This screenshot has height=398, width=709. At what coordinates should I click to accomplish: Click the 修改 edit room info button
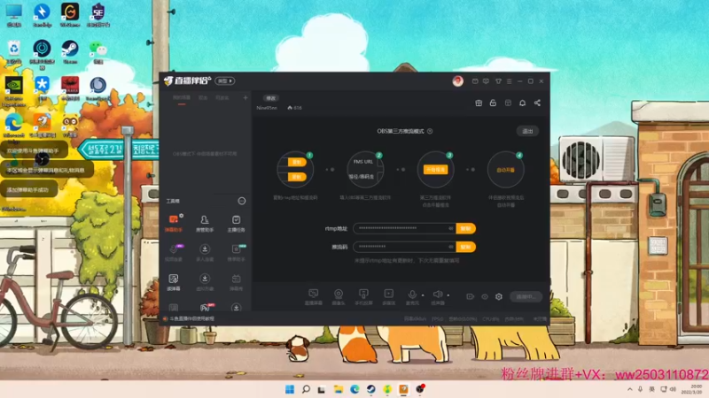(x=271, y=98)
